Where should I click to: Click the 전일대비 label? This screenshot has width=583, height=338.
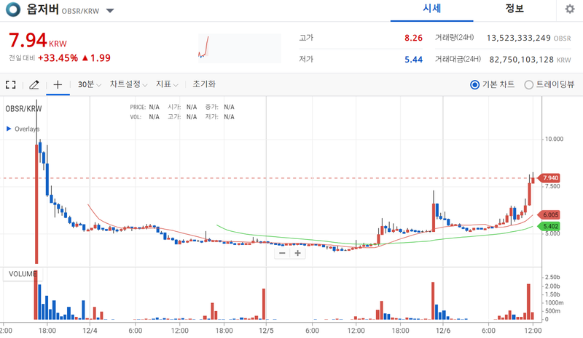[x=22, y=58]
